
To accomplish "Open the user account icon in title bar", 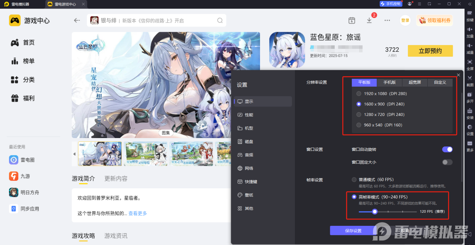I will [x=409, y=4].
